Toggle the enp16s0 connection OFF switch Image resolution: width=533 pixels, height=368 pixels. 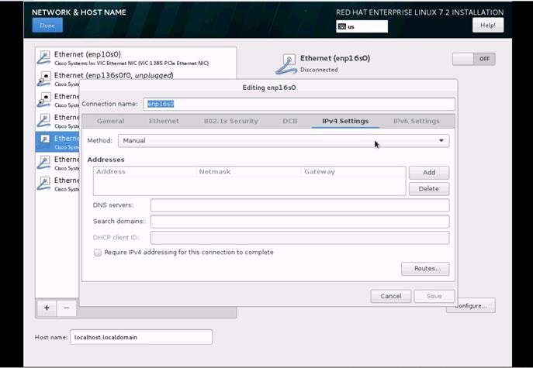(473, 59)
